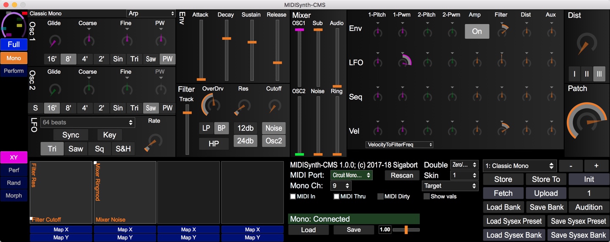Click the large Patch knob
Image resolution: width=610 pixels, height=242 pixels.
[x=586, y=121]
